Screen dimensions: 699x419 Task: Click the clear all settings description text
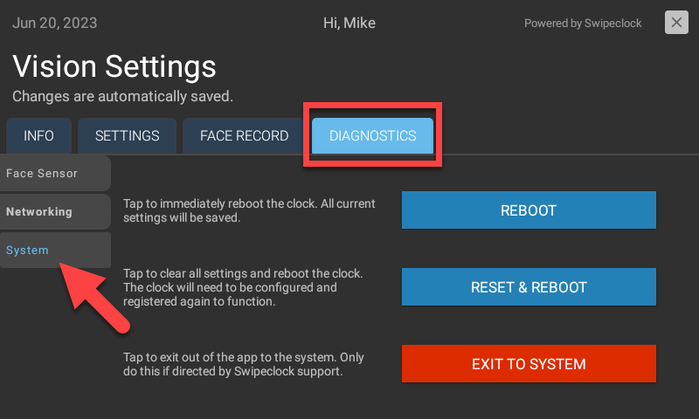(243, 287)
